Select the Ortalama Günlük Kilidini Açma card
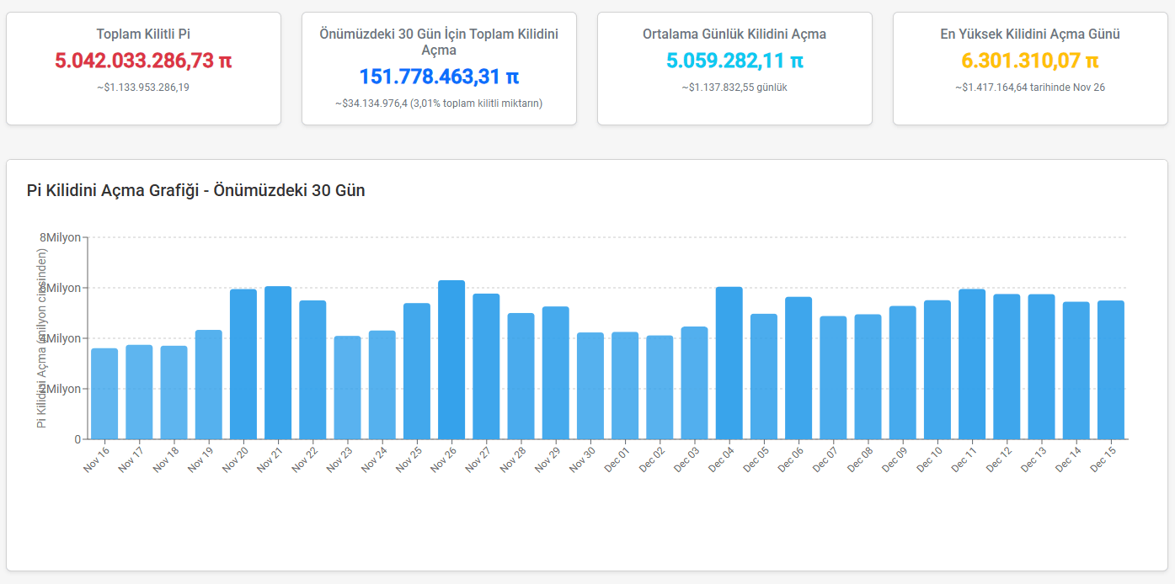The width and height of the screenshot is (1175, 584). coord(734,69)
